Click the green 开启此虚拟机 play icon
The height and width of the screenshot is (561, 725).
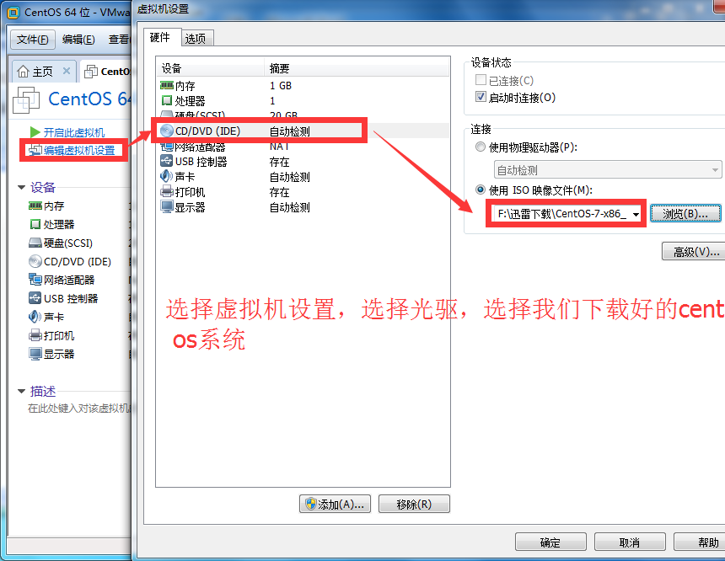pos(35,132)
